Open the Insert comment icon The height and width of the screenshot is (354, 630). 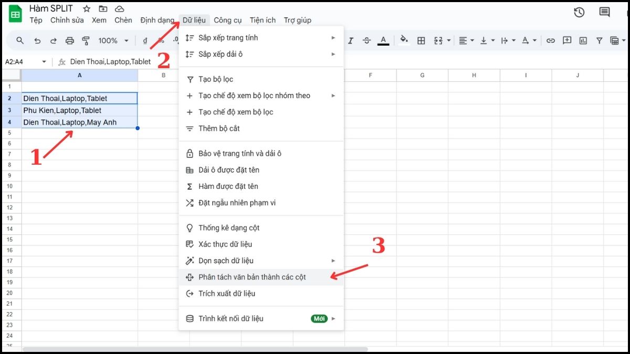point(567,40)
